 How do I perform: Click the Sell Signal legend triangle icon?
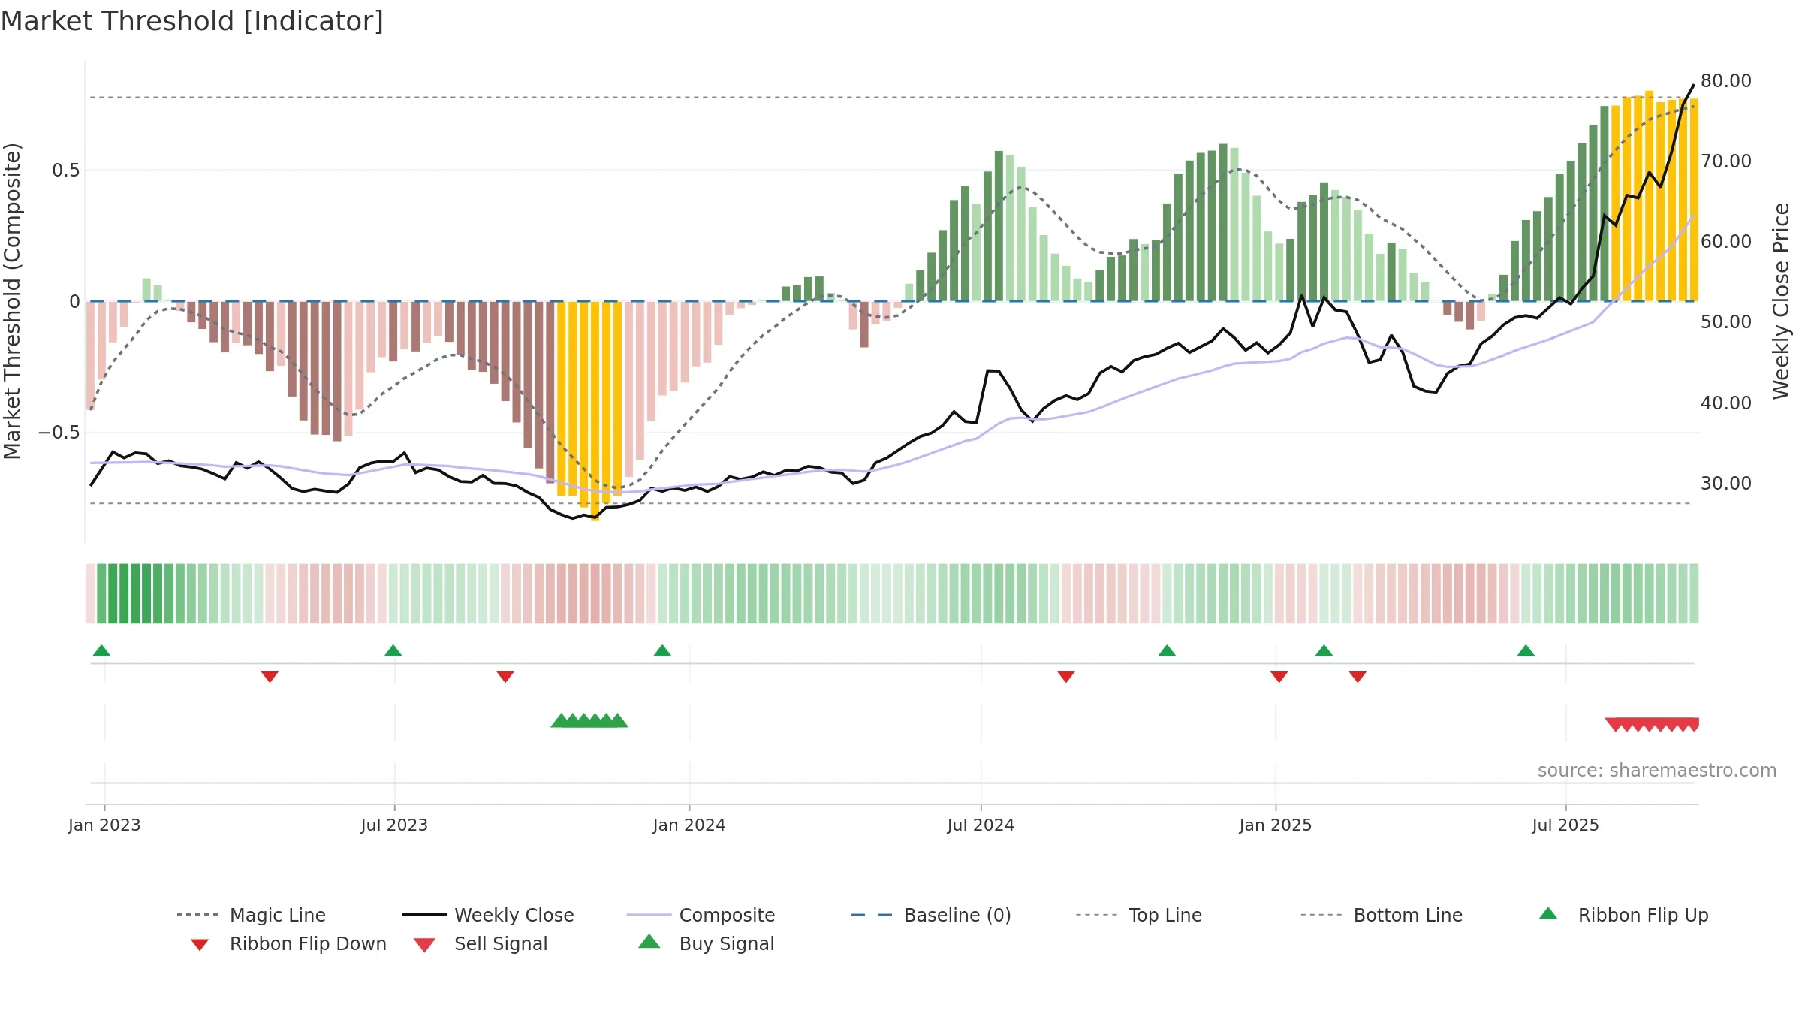coord(424,945)
